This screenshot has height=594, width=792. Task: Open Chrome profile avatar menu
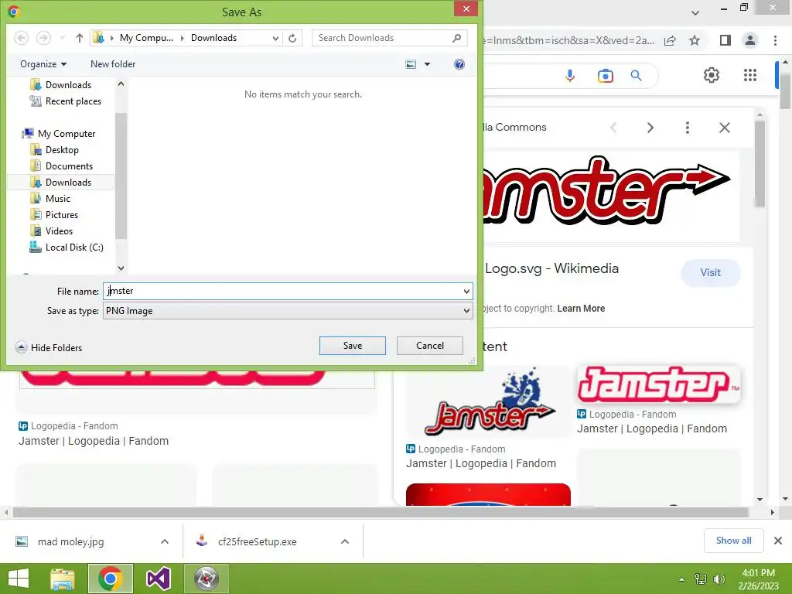[x=750, y=40]
